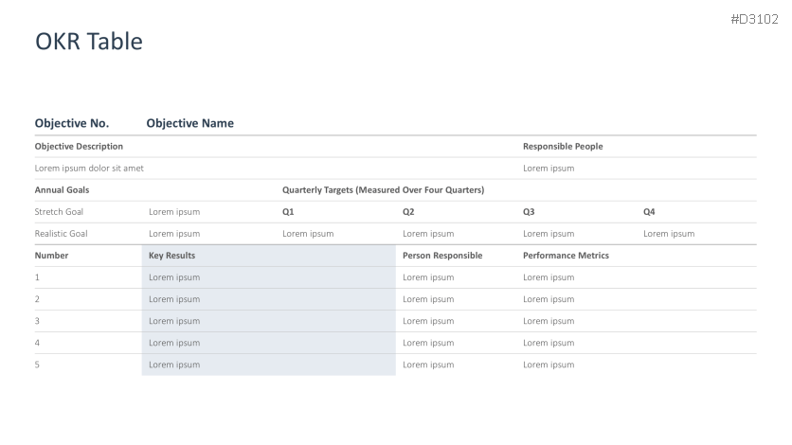The width and height of the screenshot is (792, 445).
Task: Select the Performance Metrics column header
Action: pyautogui.click(x=566, y=256)
